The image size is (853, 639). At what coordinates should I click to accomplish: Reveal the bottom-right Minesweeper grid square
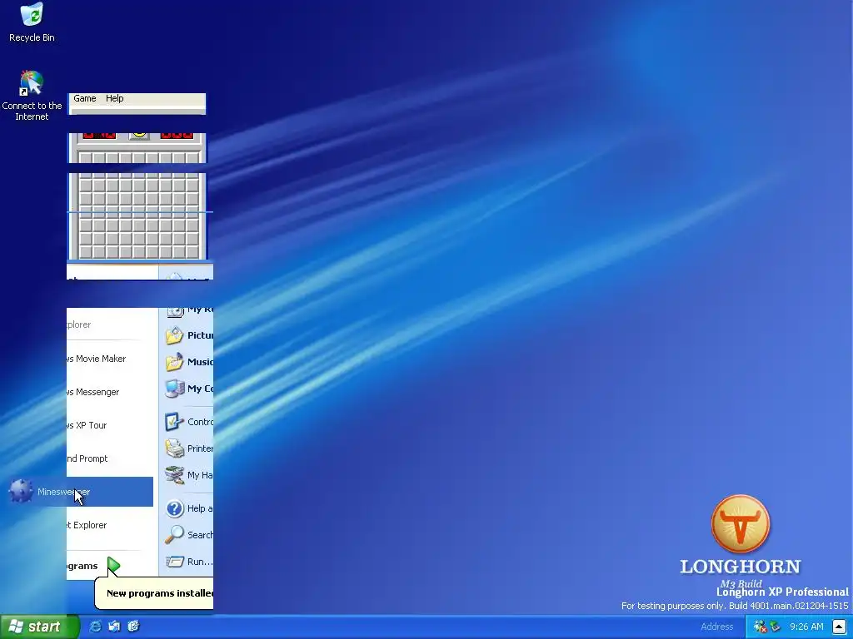(x=193, y=252)
